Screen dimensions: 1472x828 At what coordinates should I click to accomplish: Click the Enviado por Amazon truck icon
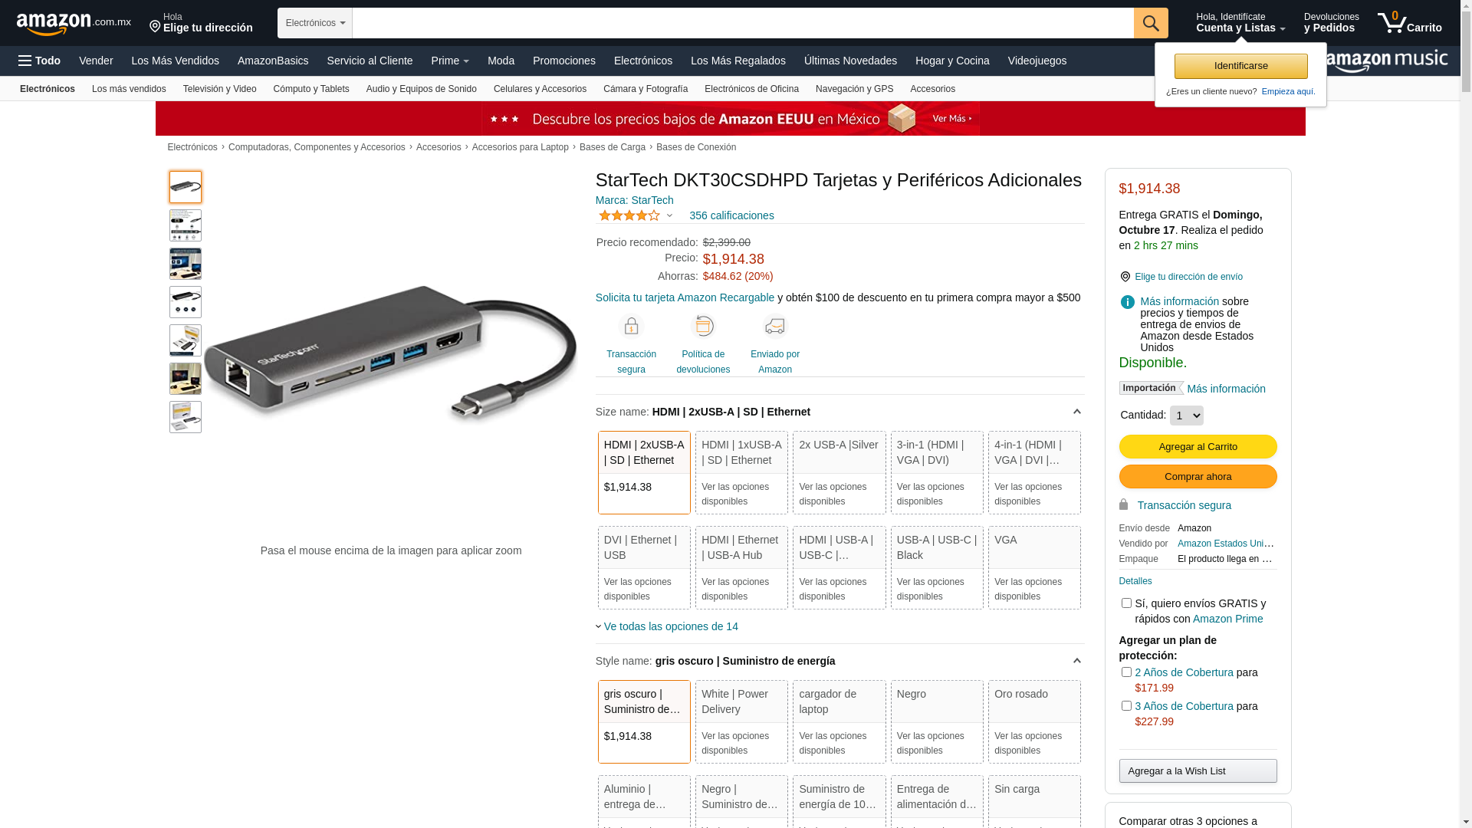click(775, 327)
